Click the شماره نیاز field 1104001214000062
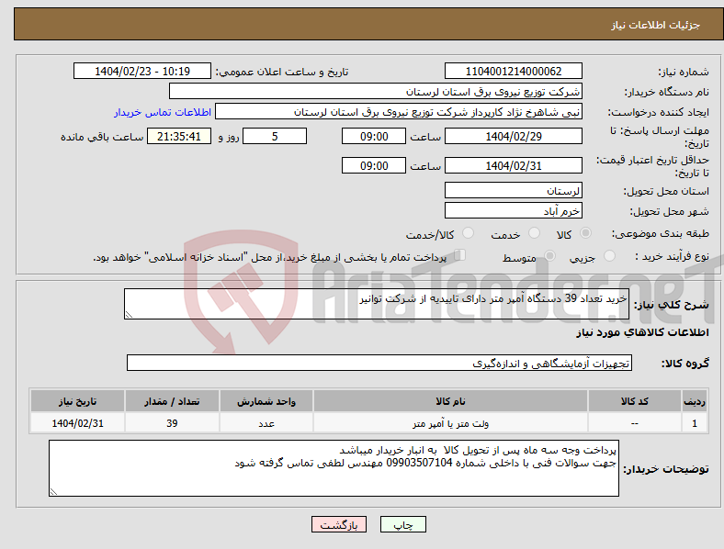Screen dimensions: 724x549 513,71
